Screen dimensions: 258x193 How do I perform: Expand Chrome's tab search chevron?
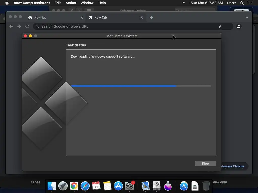click(x=247, y=18)
